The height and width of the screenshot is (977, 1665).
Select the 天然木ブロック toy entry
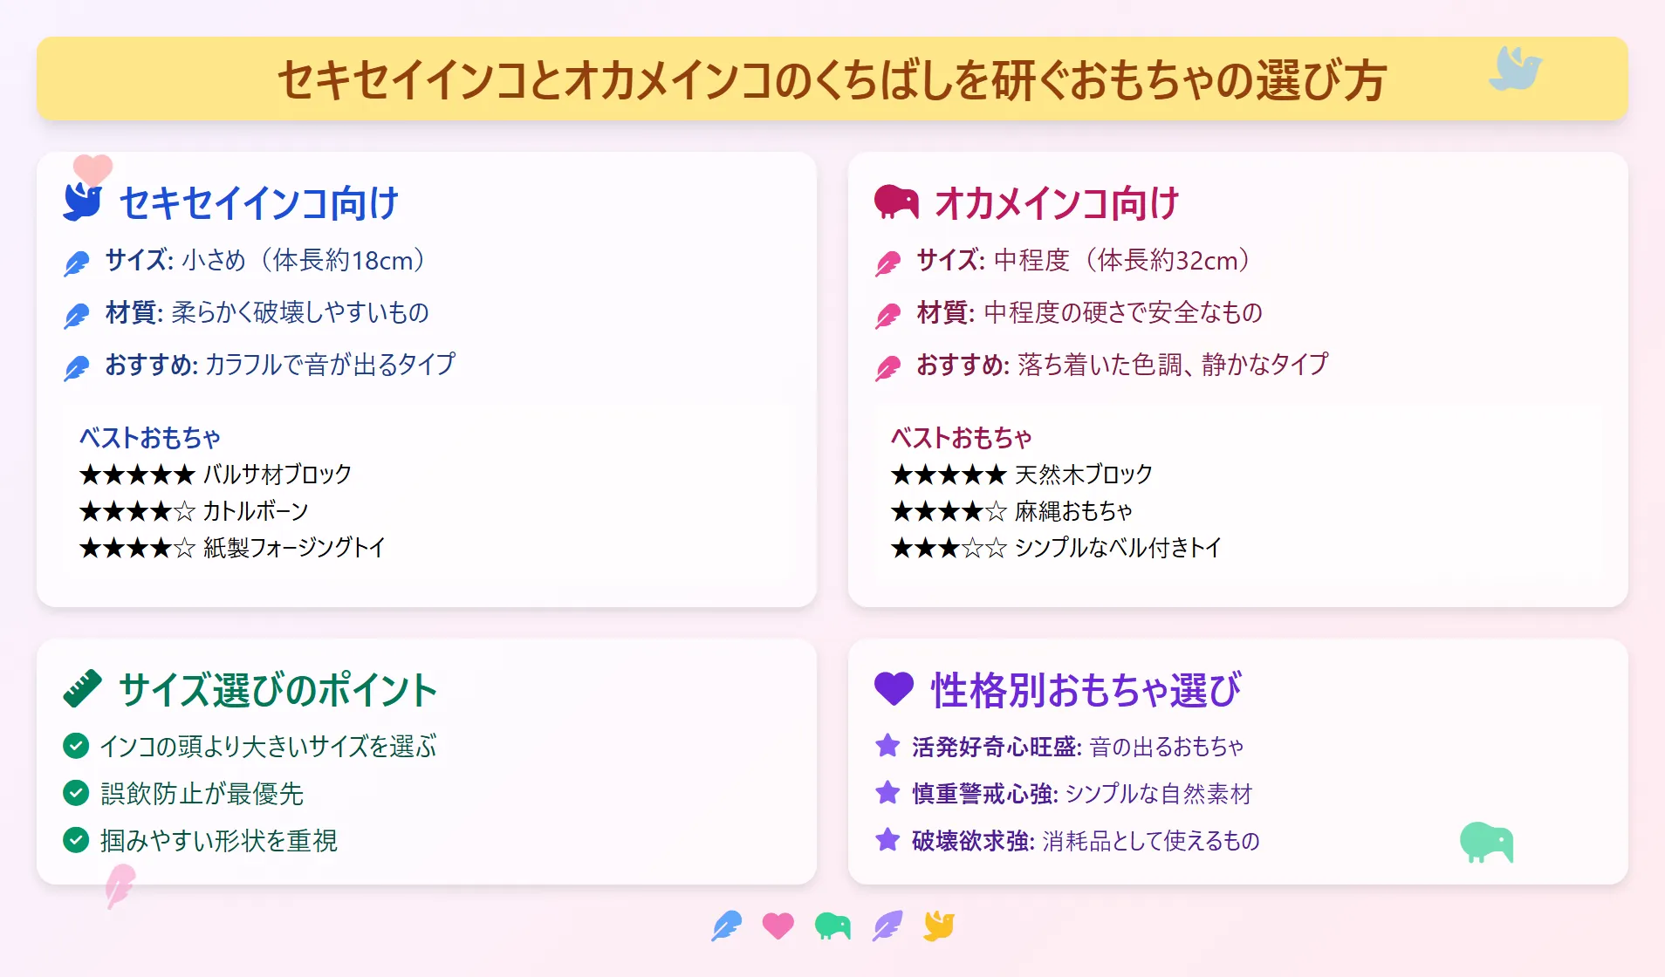pos(1022,475)
